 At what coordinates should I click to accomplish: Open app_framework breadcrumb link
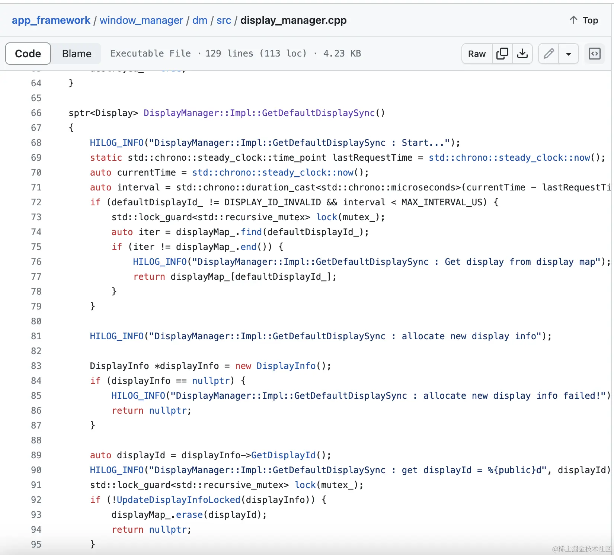click(x=51, y=20)
